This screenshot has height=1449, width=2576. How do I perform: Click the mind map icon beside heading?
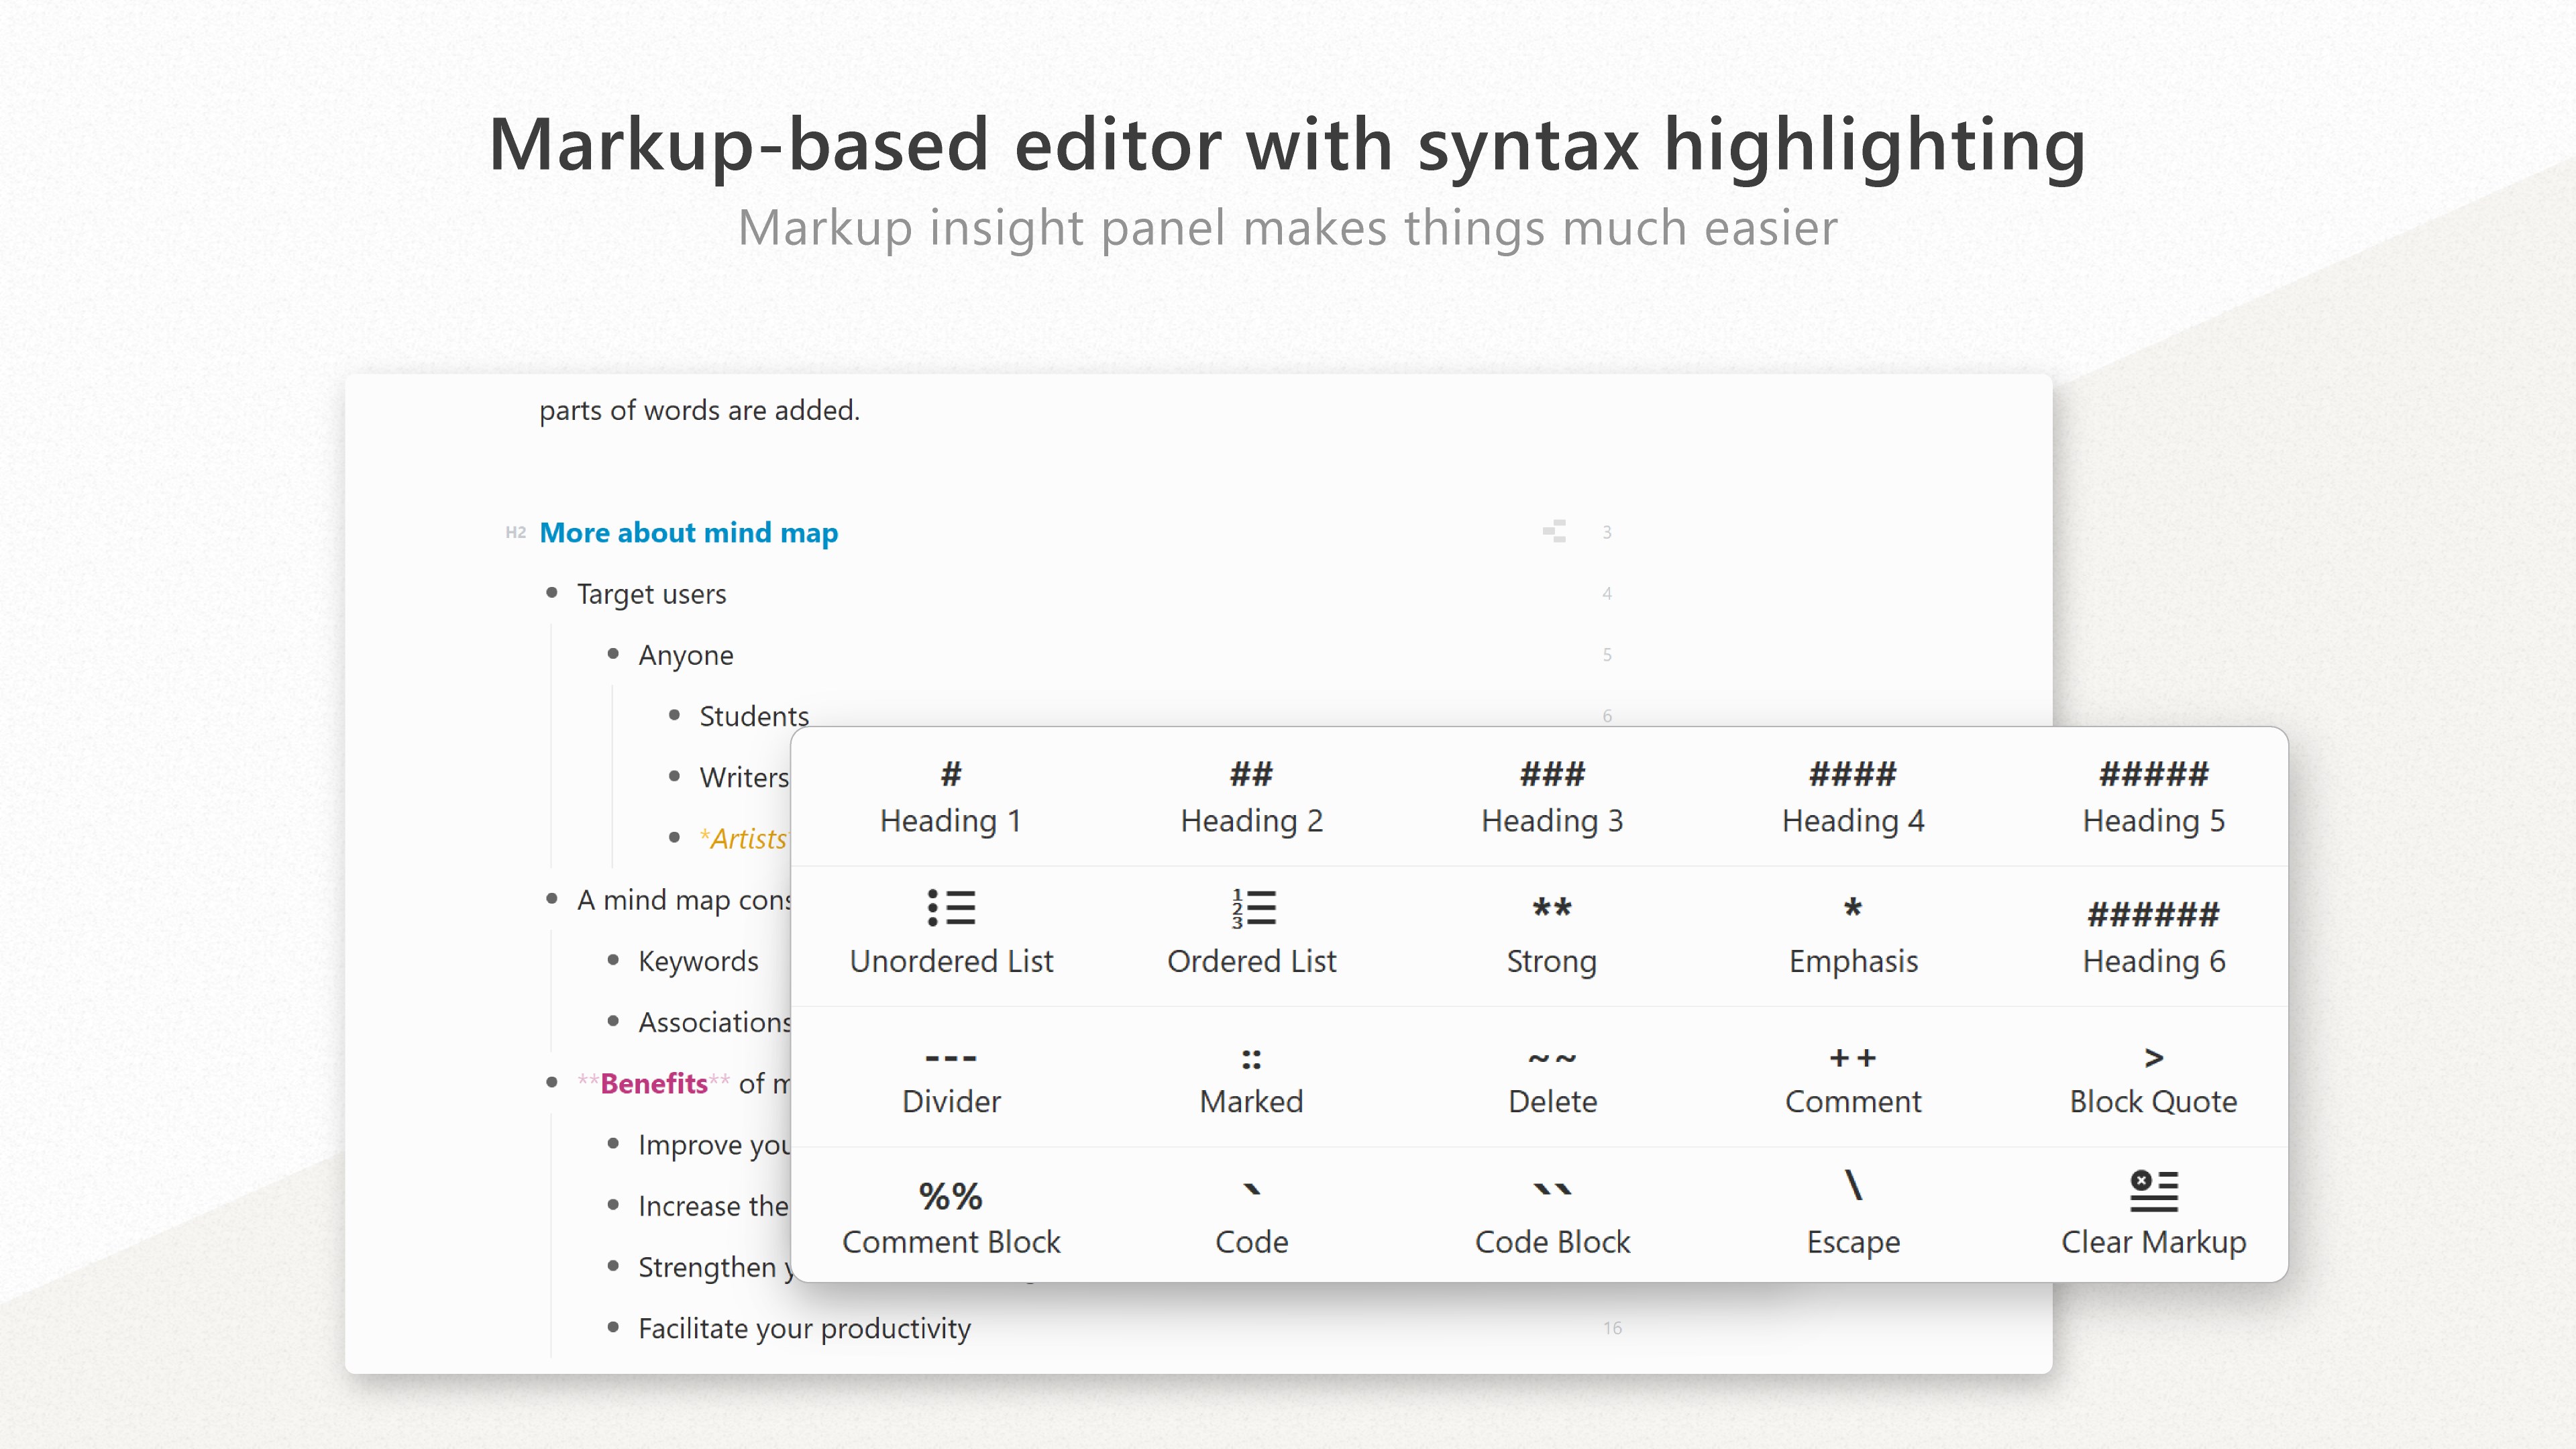tap(1554, 531)
